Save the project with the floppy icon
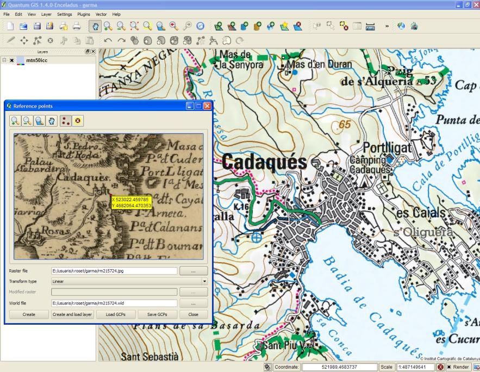Viewport: 480px width, 372px height. (x=37, y=26)
